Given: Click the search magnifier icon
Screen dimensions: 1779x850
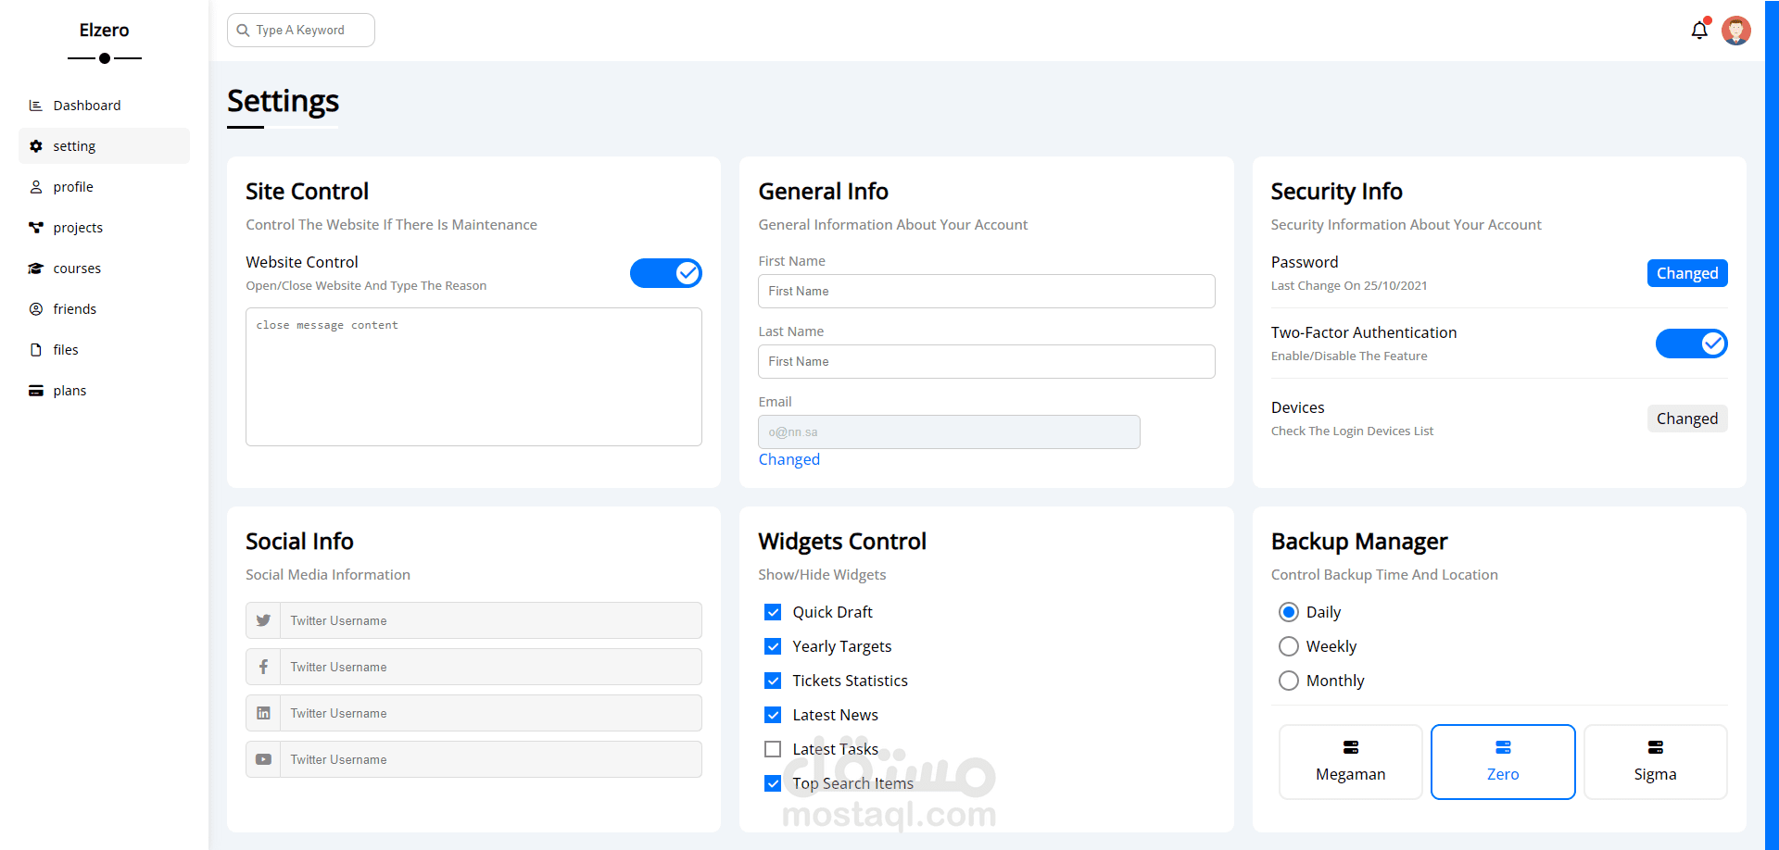Looking at the screenshot, I should [x=243, y=31].
